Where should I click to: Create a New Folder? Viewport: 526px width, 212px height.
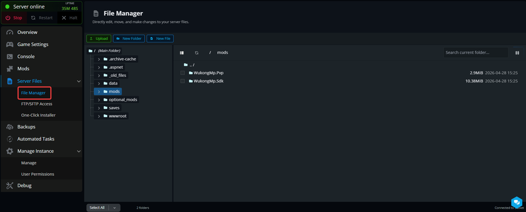pyautogui.click(x=129, y=38)
